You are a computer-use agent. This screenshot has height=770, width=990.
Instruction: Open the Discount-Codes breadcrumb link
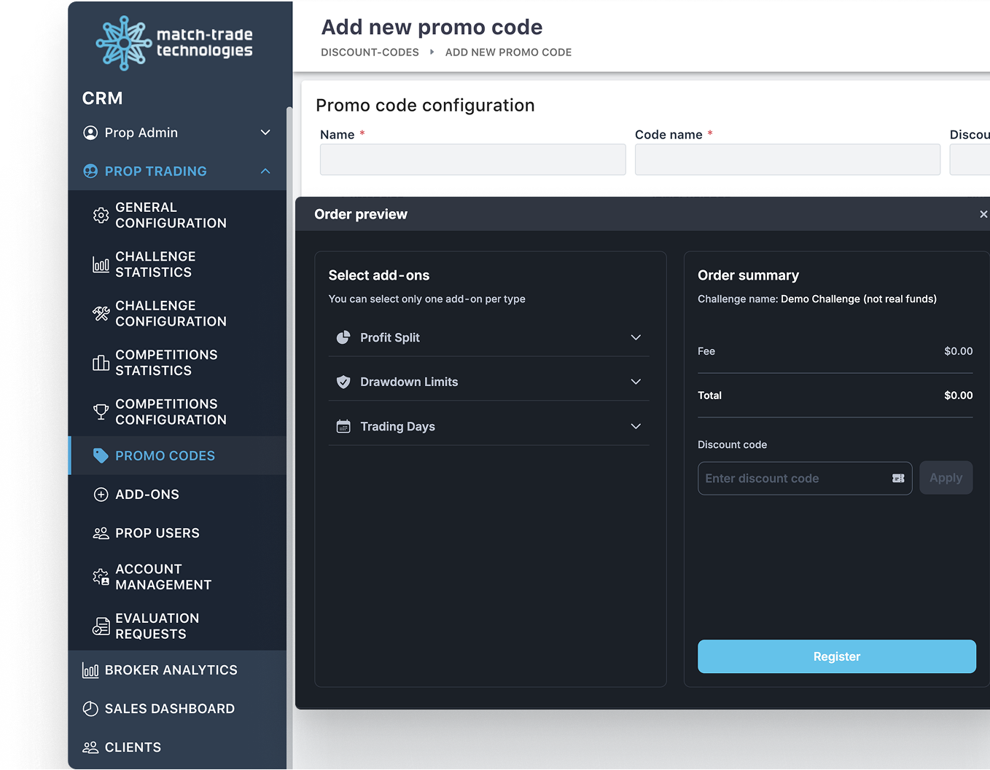pyautogui.click(x=370, y=52)
